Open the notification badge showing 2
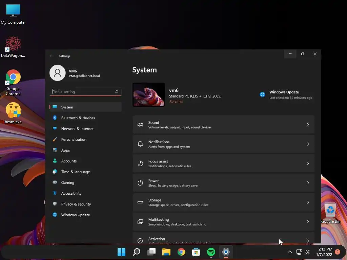 [338, 252]
